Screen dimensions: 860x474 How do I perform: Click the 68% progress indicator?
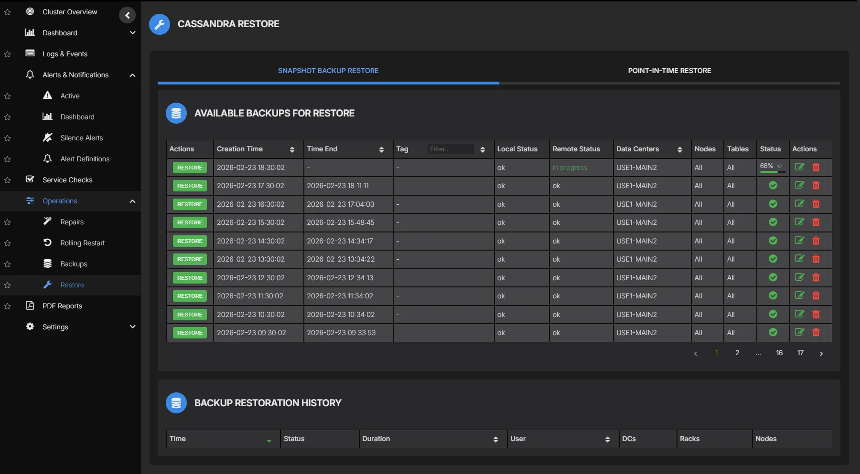pyautogui.click(x=771, y=167)
